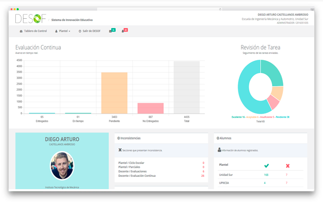Open the messages icon with green badge
This screenshot has height=203, width=323.
(111, 31)
